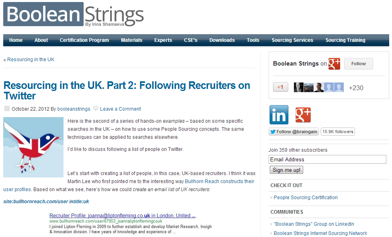Go back to Resourcing in the UK post

click(29, 60)
